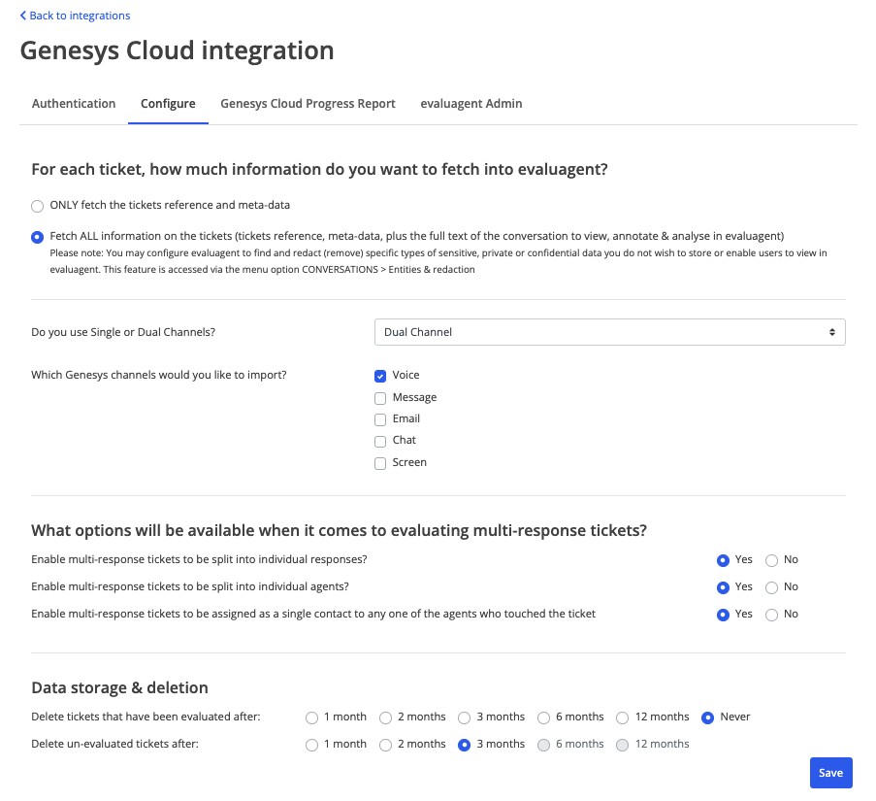Switch to the Configure tab
The width and height of the screenshot is (876, 801).
[168, 104]
